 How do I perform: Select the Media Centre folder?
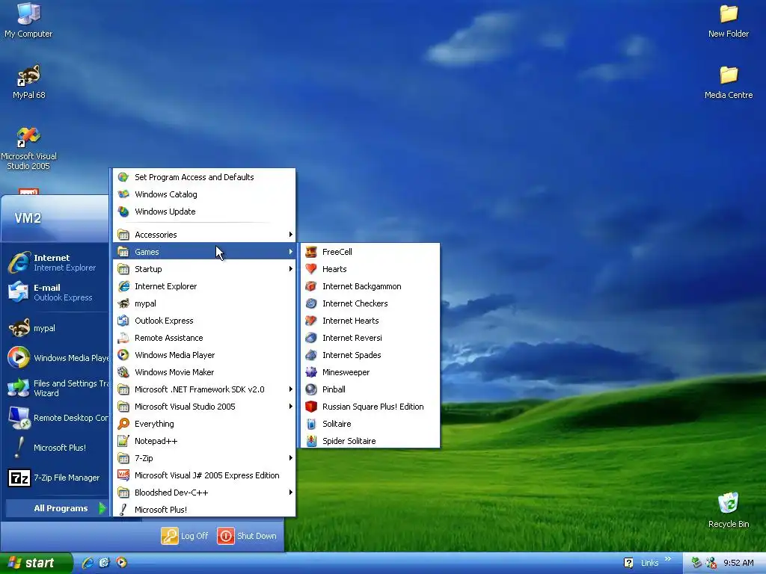(x=729, y=82)
